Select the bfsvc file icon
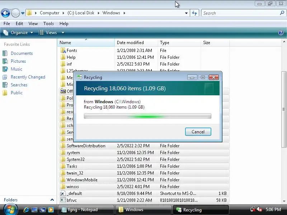The image size is (287, 215). (x=63, y=200)
